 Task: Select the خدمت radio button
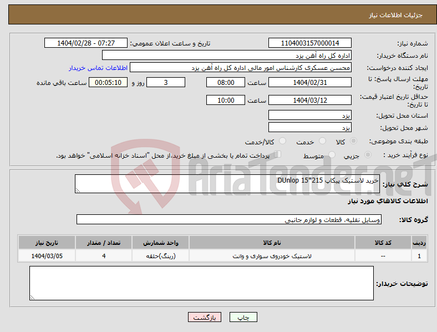pos(322,141)
